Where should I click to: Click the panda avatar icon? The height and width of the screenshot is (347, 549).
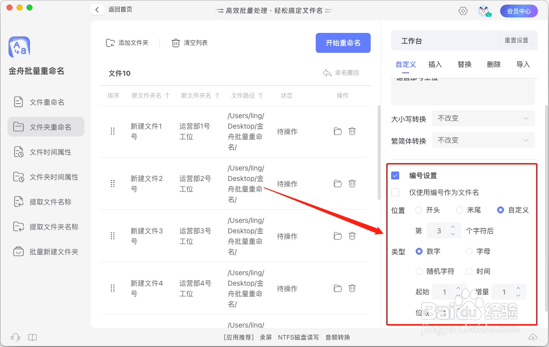point(484,11)
